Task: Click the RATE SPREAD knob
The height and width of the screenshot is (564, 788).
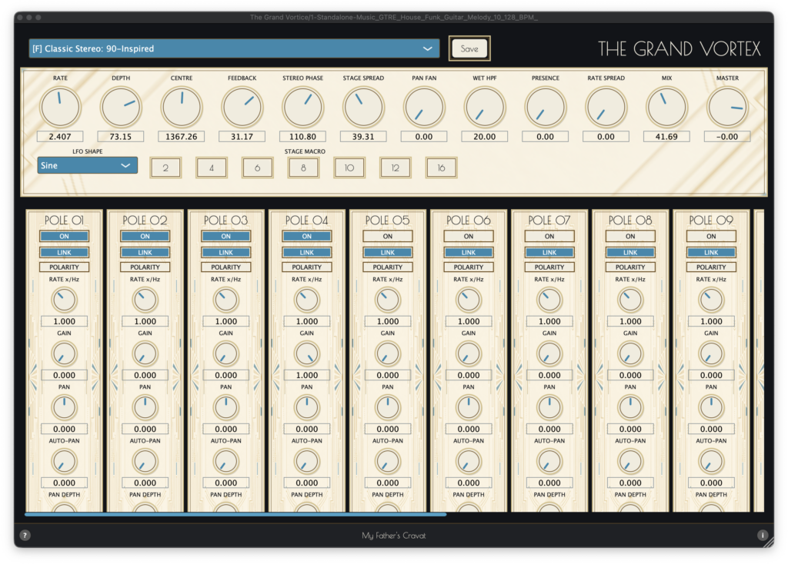Action: coord(606,107)
